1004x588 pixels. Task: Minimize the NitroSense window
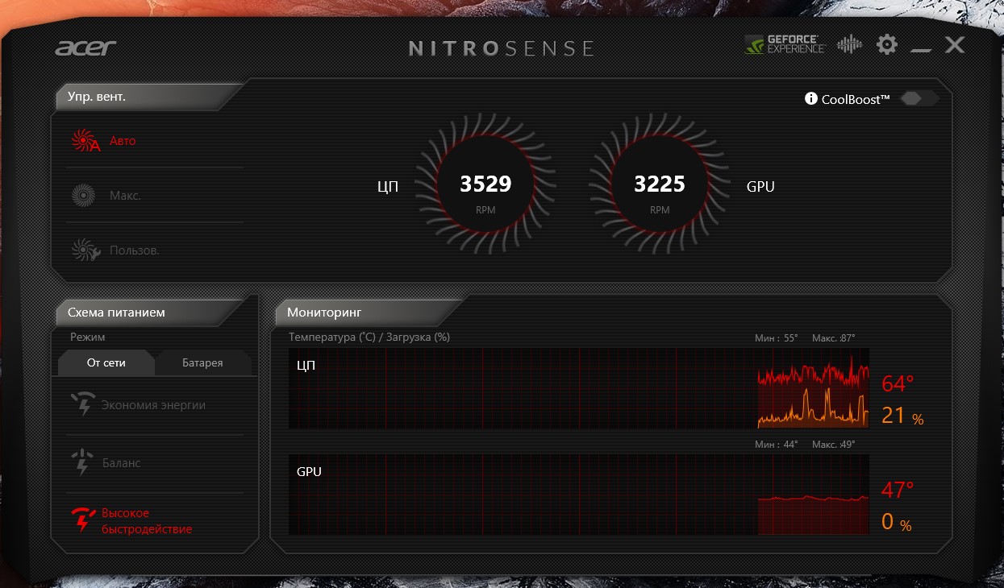pos(920,48)
